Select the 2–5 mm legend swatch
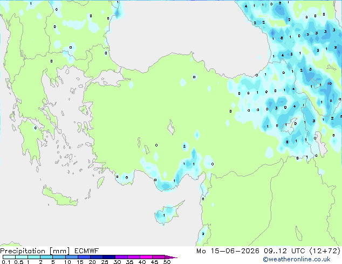 click(46, 257)
